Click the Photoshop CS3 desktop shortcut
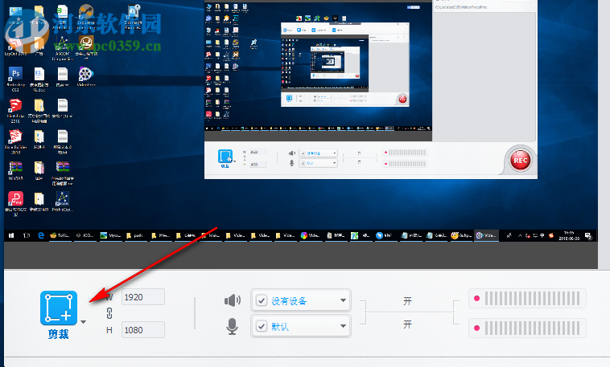The width and height of the screenshot is (610, 367). [15, 80]
